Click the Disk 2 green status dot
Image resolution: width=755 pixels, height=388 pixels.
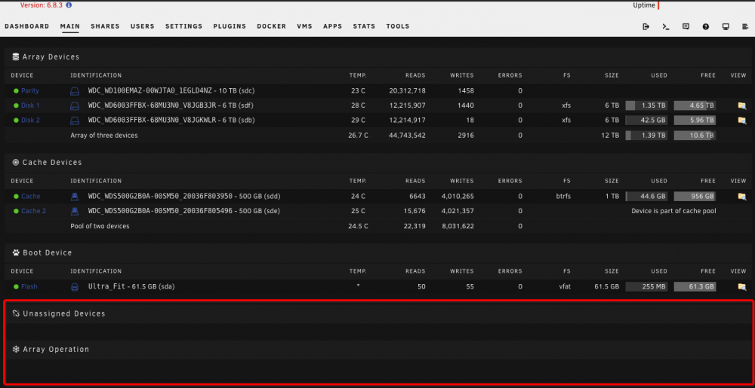[16, 120]
